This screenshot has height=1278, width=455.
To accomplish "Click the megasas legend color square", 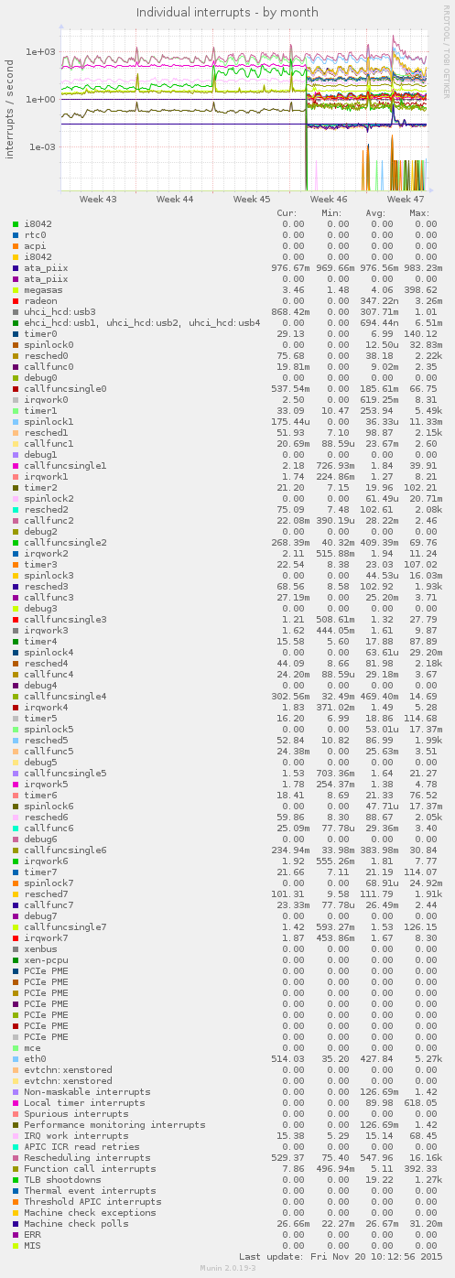I will coord(16,290).
